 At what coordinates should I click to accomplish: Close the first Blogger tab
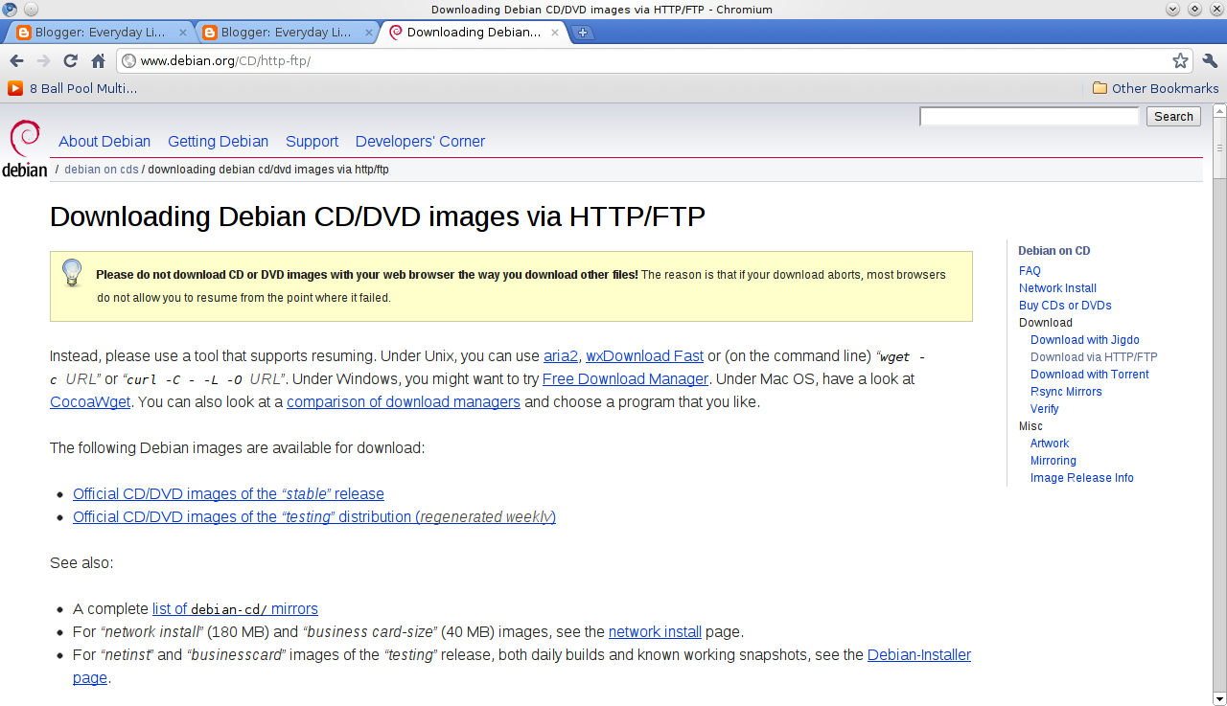pos(183,32)
